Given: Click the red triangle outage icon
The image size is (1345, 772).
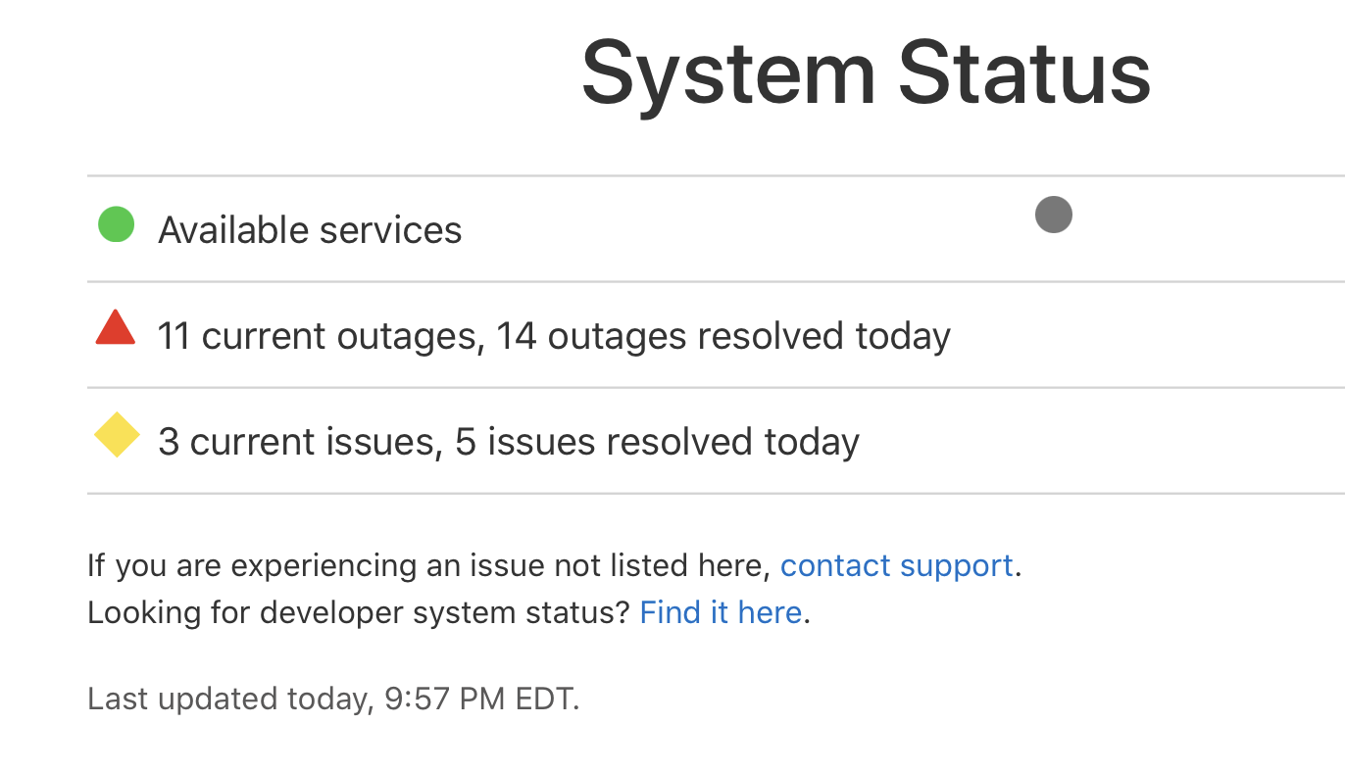Looking at the screenshot, I should pyautogui.click(x=116, y=328).
